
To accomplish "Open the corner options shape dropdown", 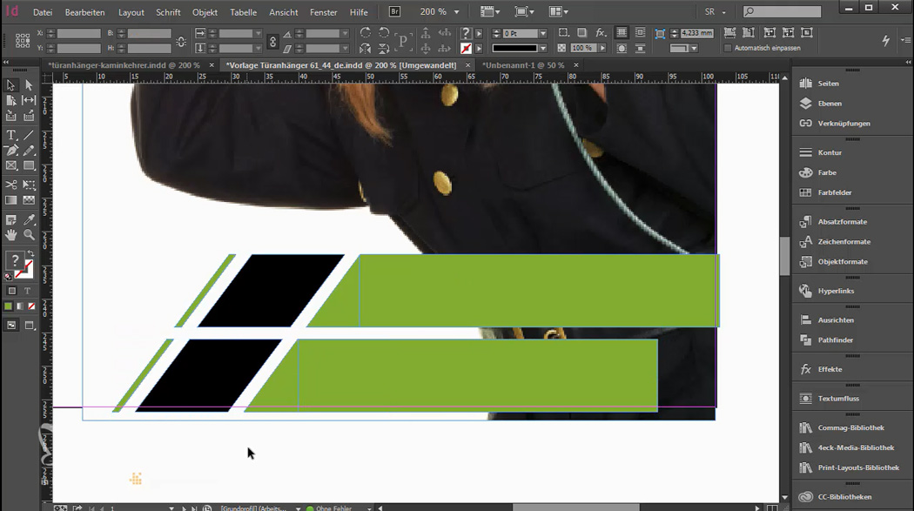I will tap(694, 49).
